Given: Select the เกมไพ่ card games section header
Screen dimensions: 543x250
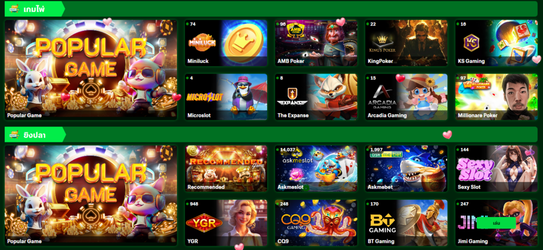Looking at the screenshot, I should 35,9.
